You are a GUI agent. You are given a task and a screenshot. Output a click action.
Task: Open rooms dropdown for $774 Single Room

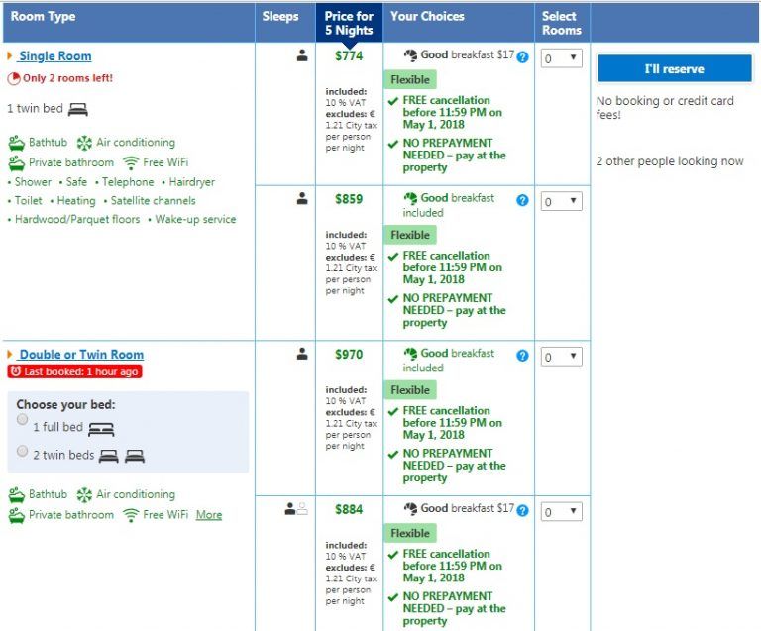(x=561, y=58)
